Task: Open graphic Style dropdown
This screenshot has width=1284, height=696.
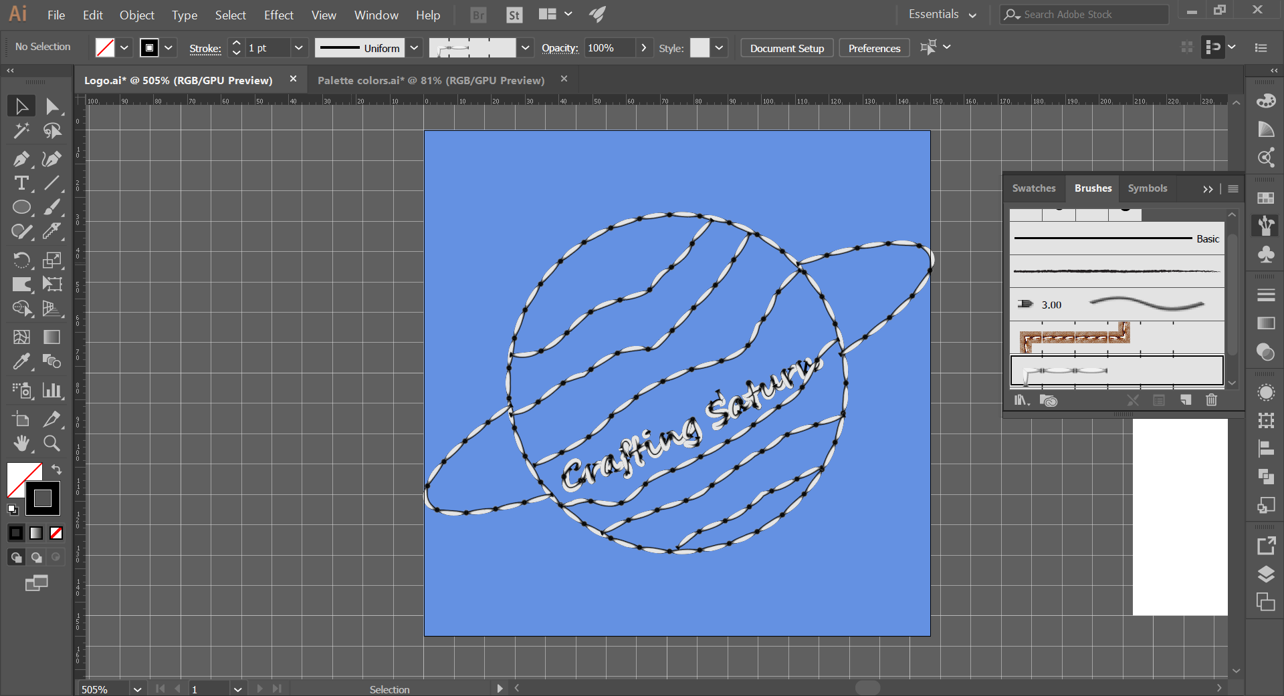Action: (x=720, y=48)
